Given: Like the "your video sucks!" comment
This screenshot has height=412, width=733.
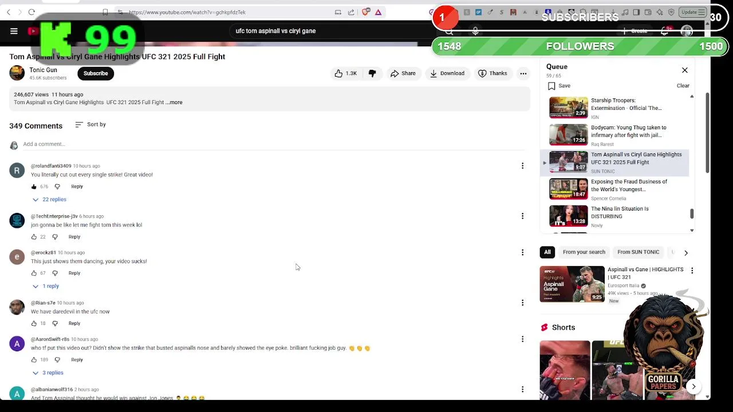Looking at the screenshot, I should pos(34,273).
